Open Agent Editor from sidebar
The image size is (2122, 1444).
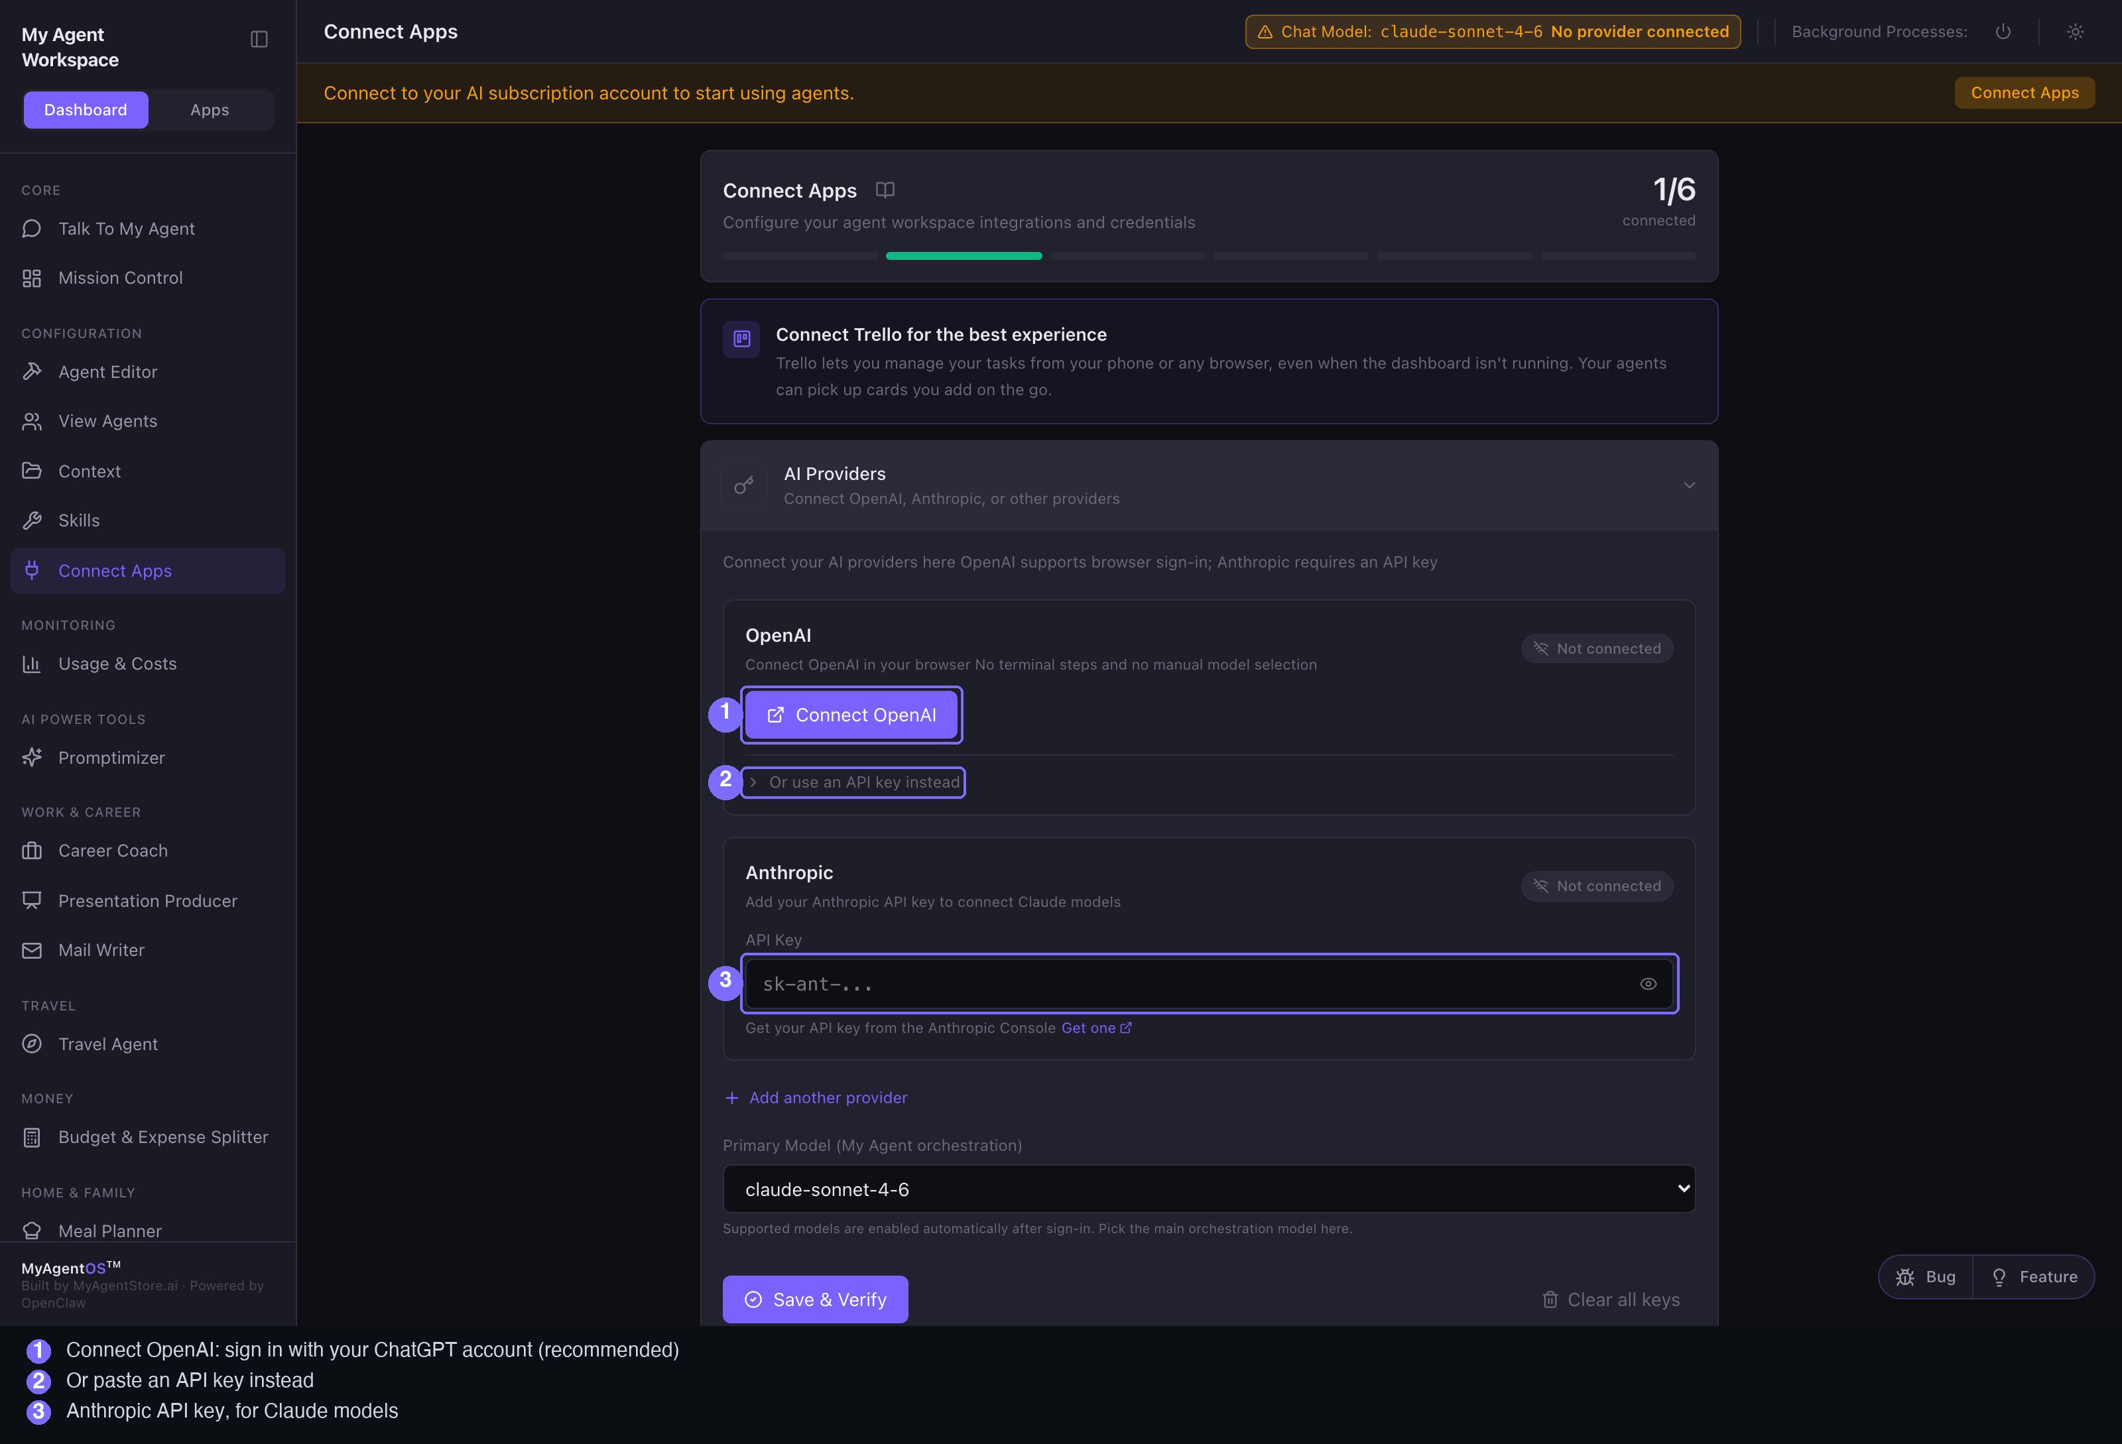pyautogui.click(x=147, y=373)
